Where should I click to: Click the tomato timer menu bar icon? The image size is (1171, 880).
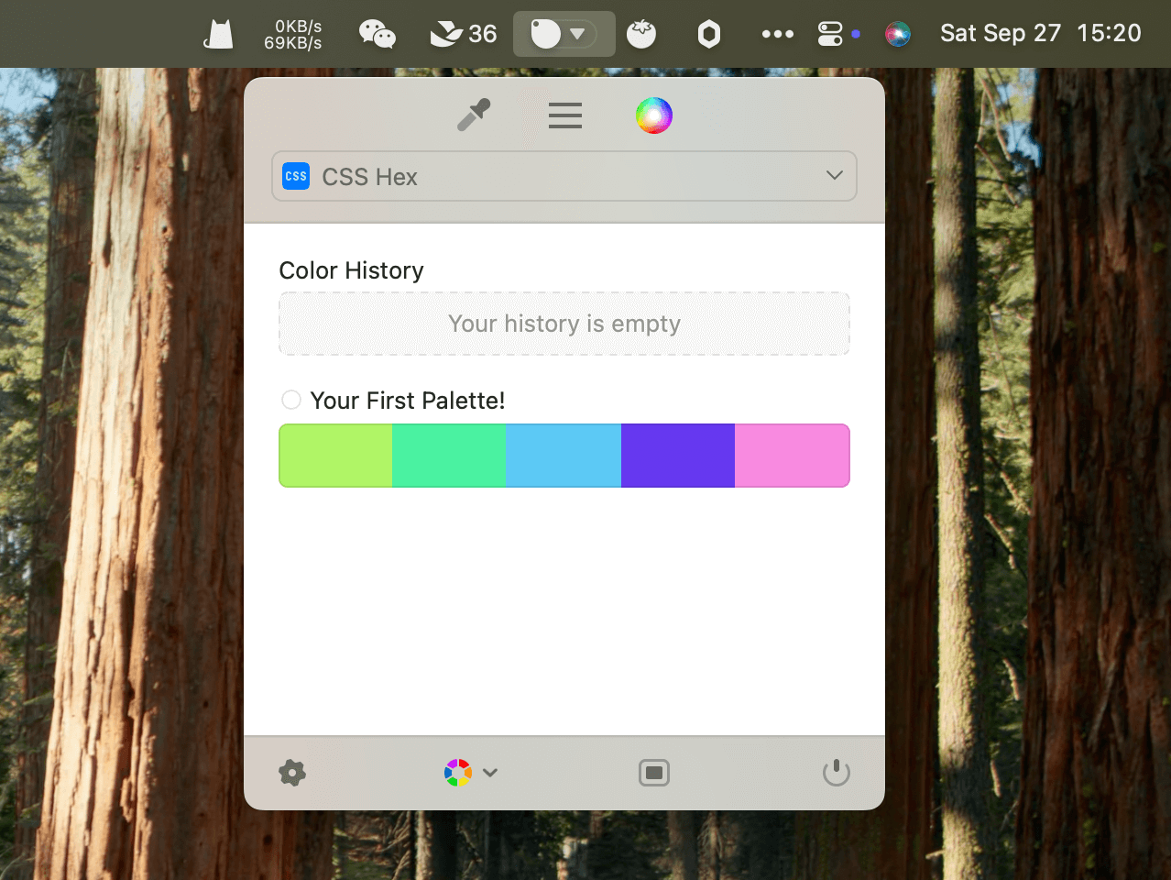point(641,35)
